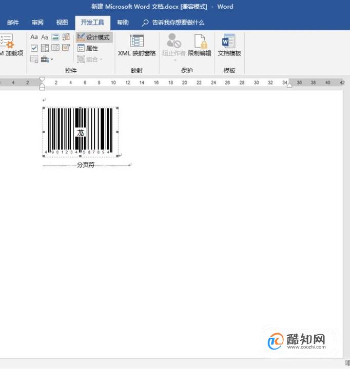Insert a repeating section content control

click(x=34, y=59)
